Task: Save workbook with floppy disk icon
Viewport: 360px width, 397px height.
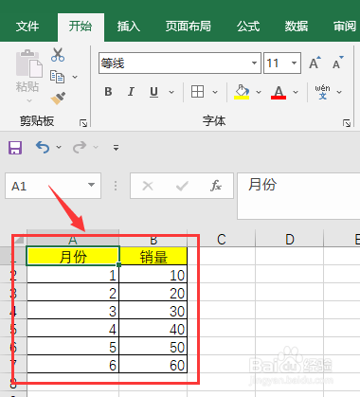Action: pyautogui.click(x=15, y=148)
